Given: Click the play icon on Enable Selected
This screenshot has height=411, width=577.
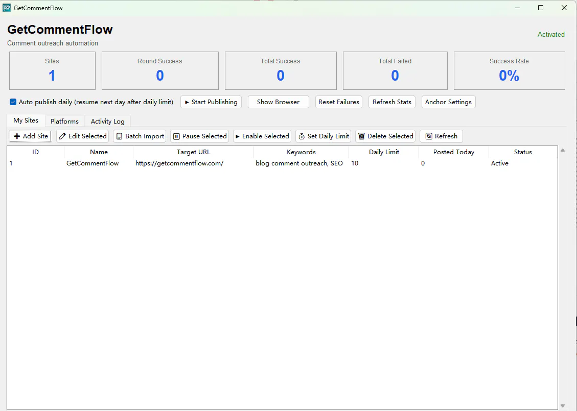Looking at the screenshot, I should click(238, 136).
